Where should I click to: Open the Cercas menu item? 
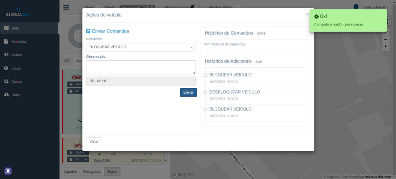(x=29, y=82)
